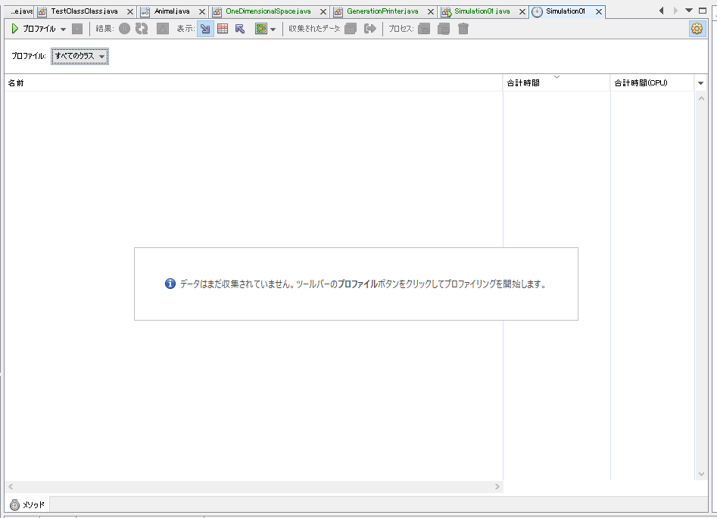
Task: Open the すべてのクラス profile dropdown
Action: pyautogui.click(x=79, y=56)
